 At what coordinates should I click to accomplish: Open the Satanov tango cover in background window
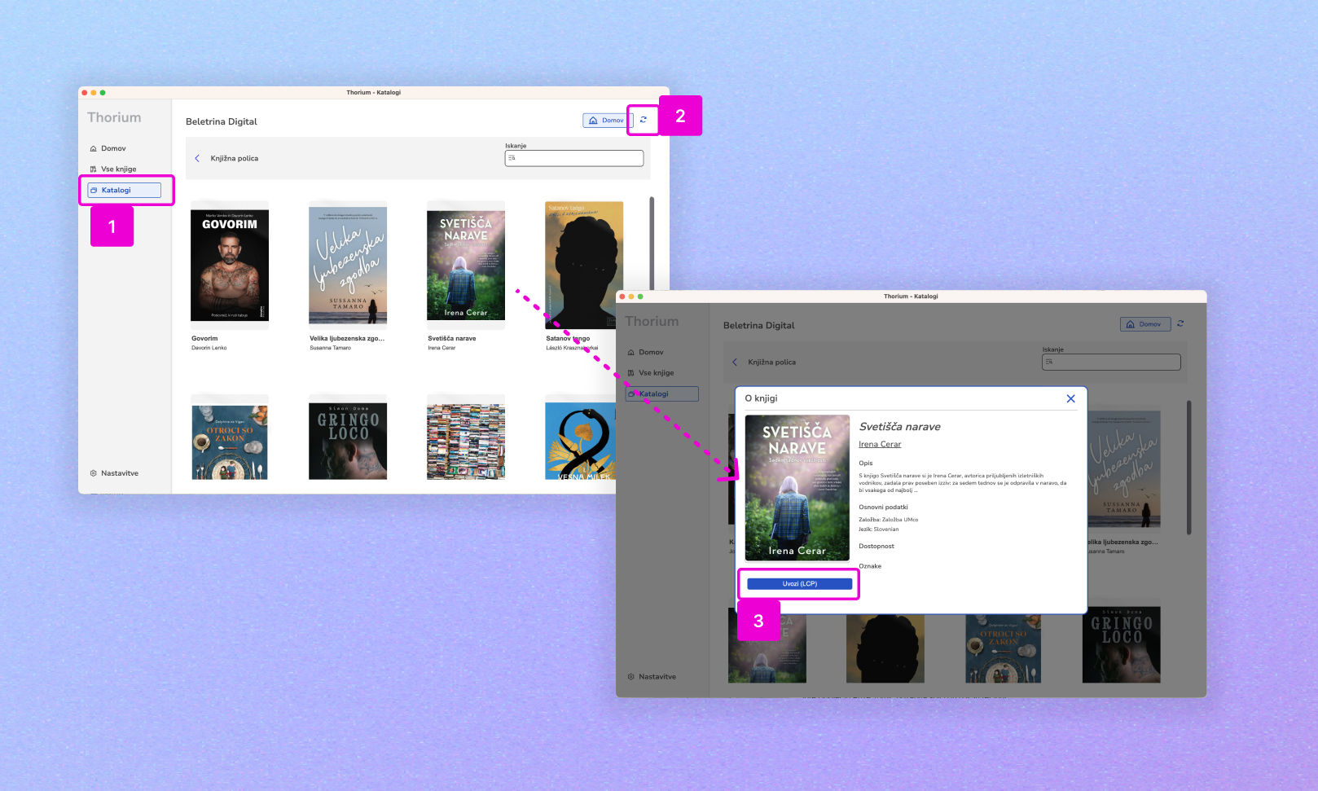(584, 266)
